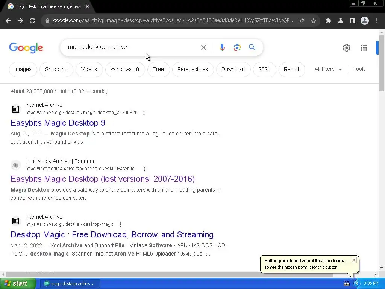Submit search with the magnifier icon

click(x=252, y=47)
